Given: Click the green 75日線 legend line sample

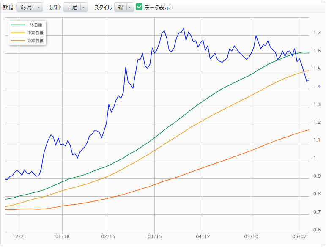Looking at the screenshot, I should 18,25.
